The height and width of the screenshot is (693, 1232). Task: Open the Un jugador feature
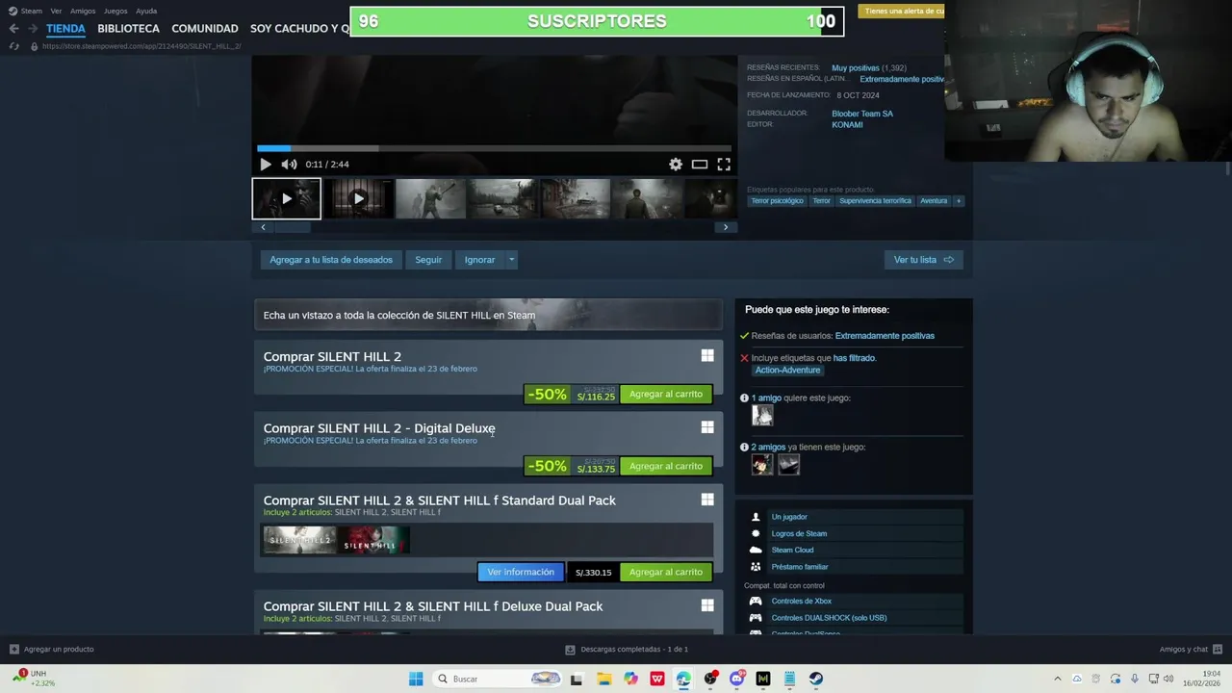[855, 517]
